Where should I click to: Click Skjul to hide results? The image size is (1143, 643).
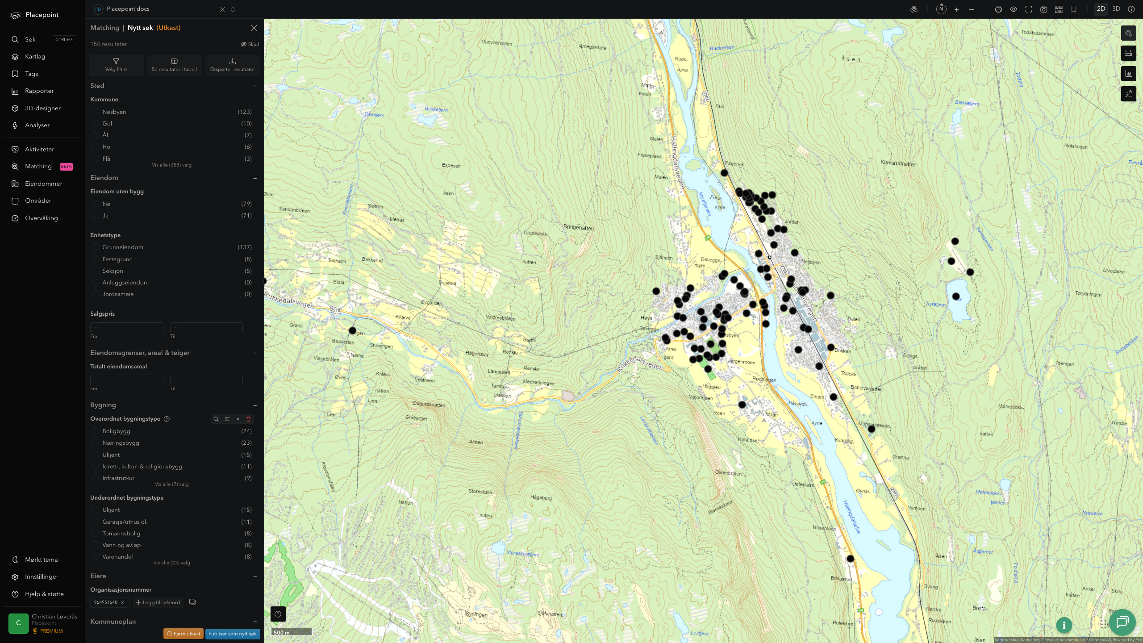(x=250, y=44)
